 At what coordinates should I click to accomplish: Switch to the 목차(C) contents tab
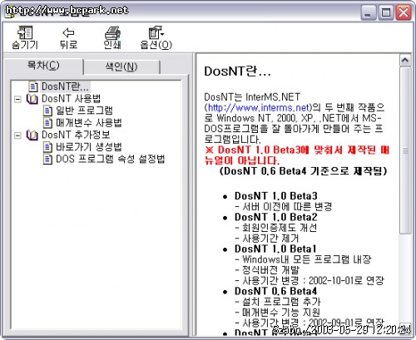[x=43, y=66]
